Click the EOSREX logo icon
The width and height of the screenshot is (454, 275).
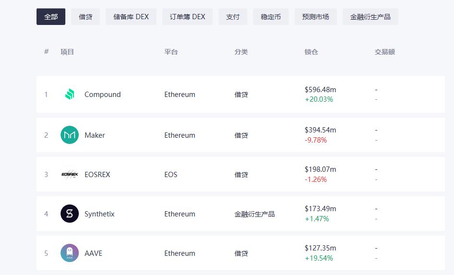[x=70, y=174]
